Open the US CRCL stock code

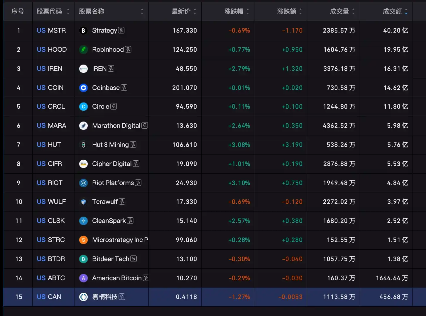click(x=51, y=107)
